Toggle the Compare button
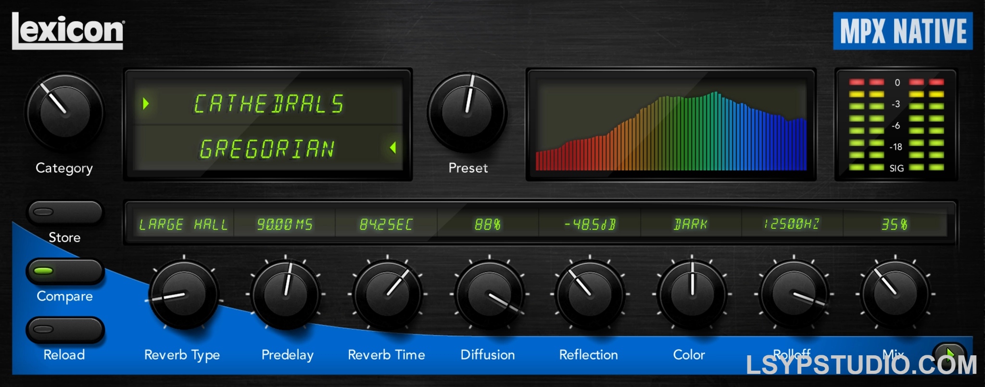Screen dimensions: 985x387 65,271
